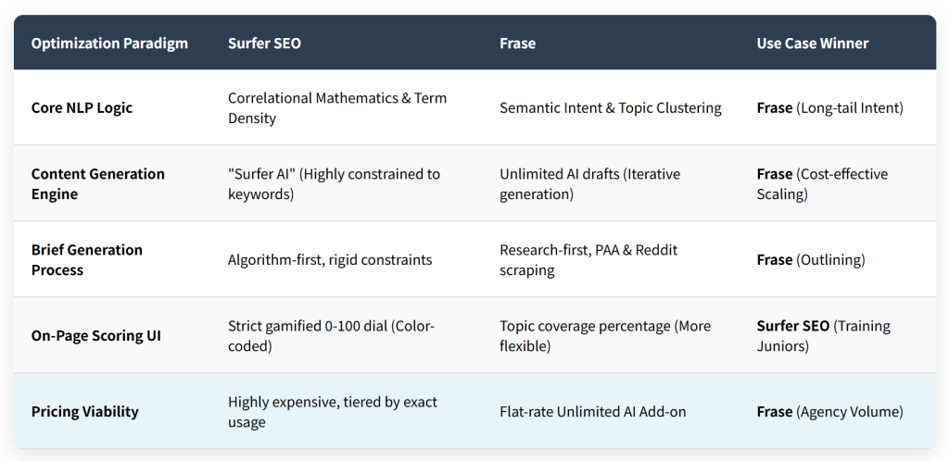This screenshot has height=461, width=949.
Task: Click the Frase (Agency Volume) cell
Action: click(829, 411)
